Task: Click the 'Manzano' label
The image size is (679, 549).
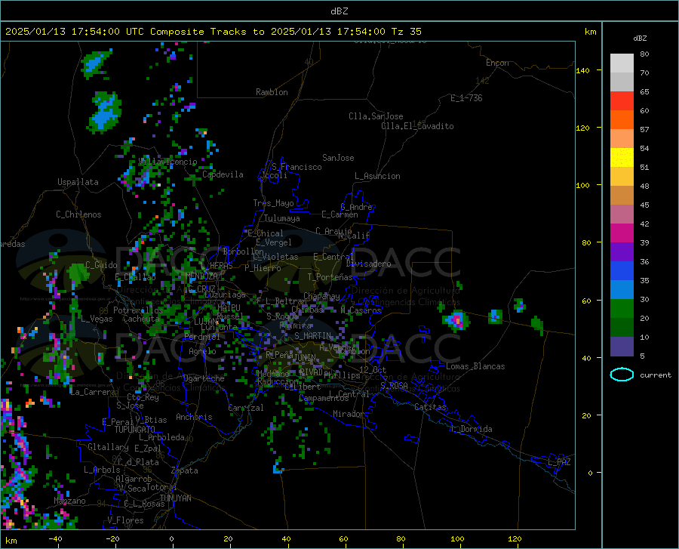Action: tap(69, 501)
